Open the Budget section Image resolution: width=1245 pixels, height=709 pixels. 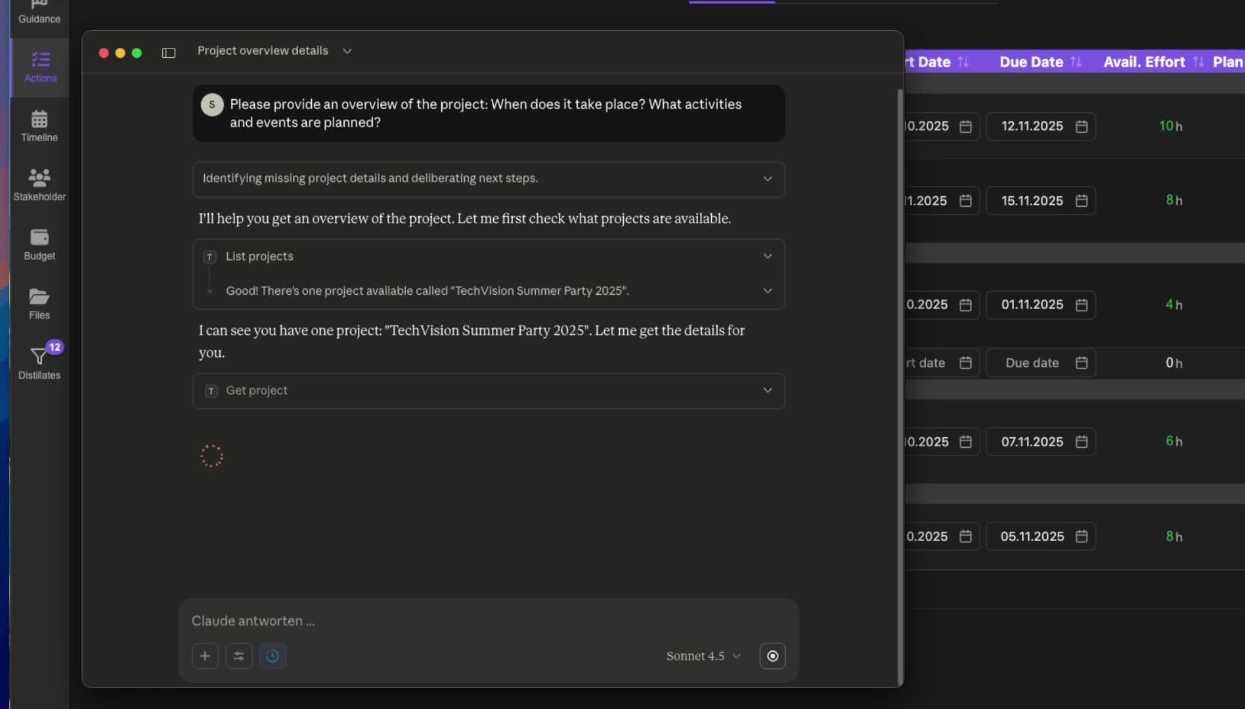(x=39, y=245)
